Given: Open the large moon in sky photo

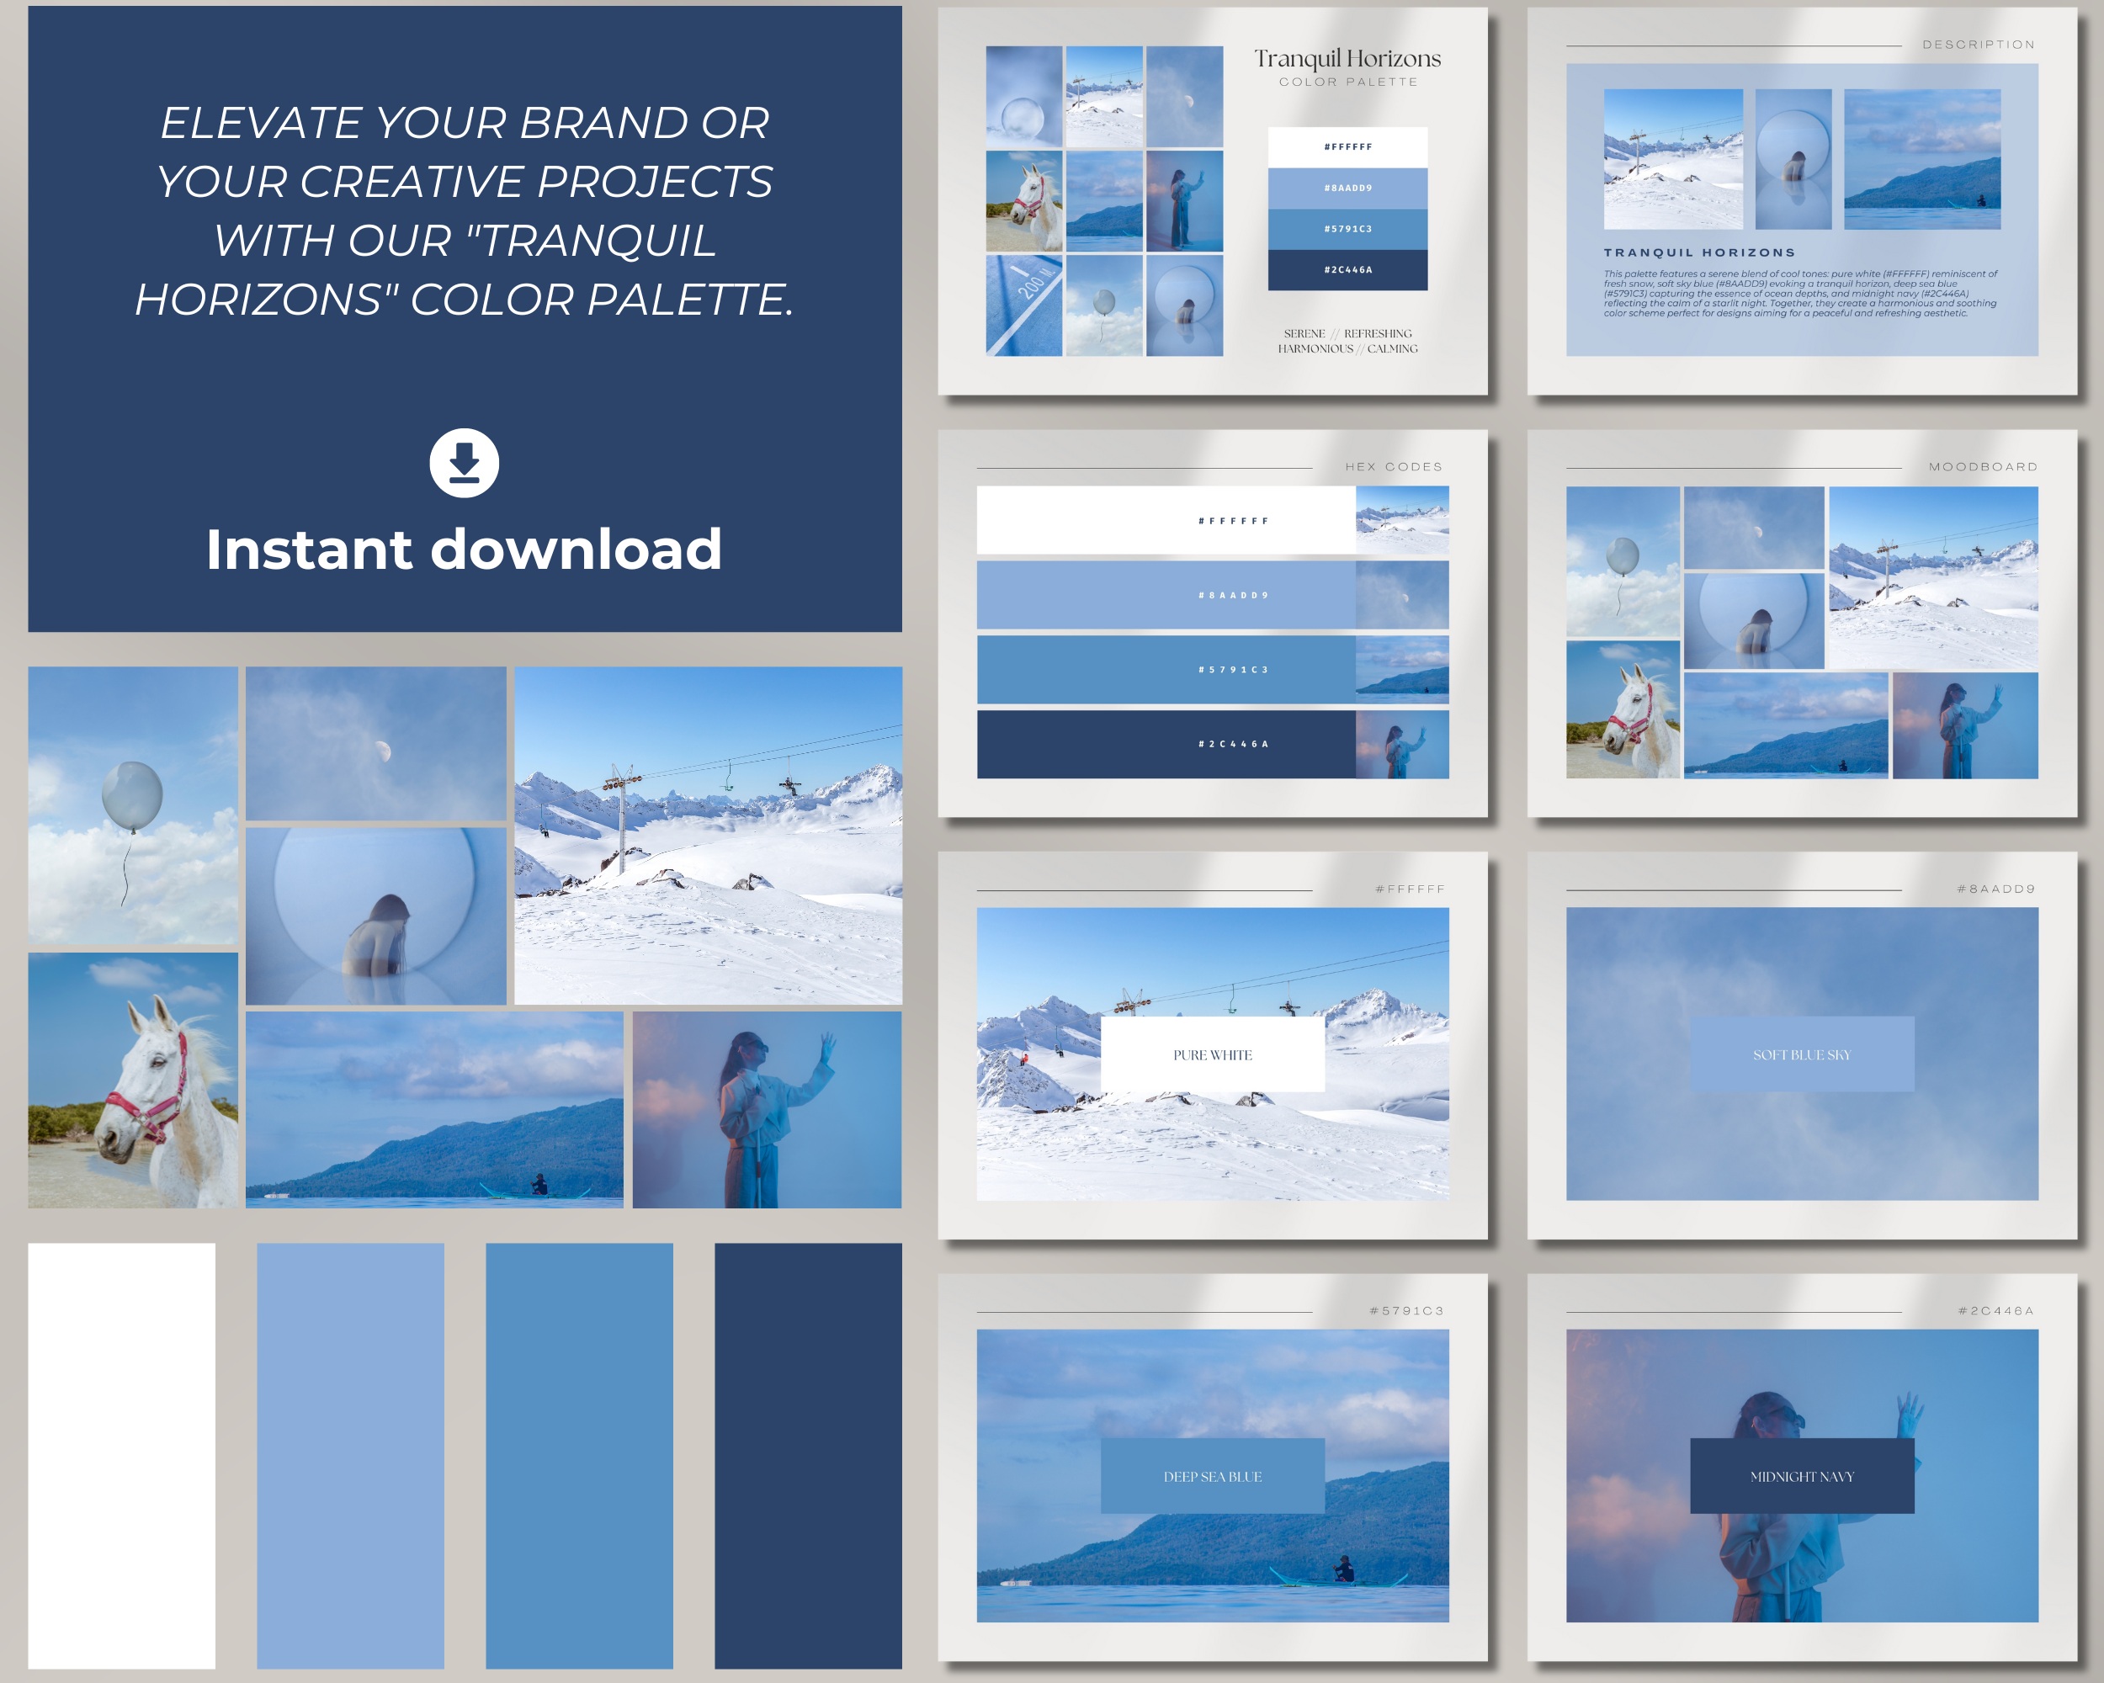Looking at the screenshot, I should [375, 743].
